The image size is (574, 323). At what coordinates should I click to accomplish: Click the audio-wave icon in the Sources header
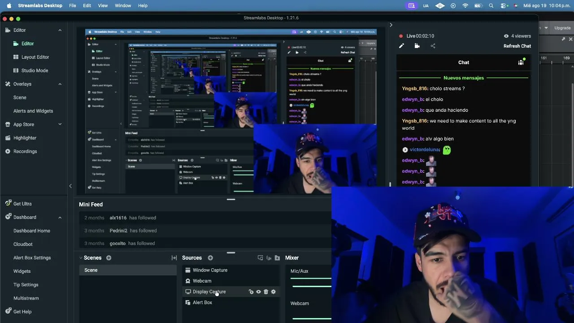tap(269, 258)
